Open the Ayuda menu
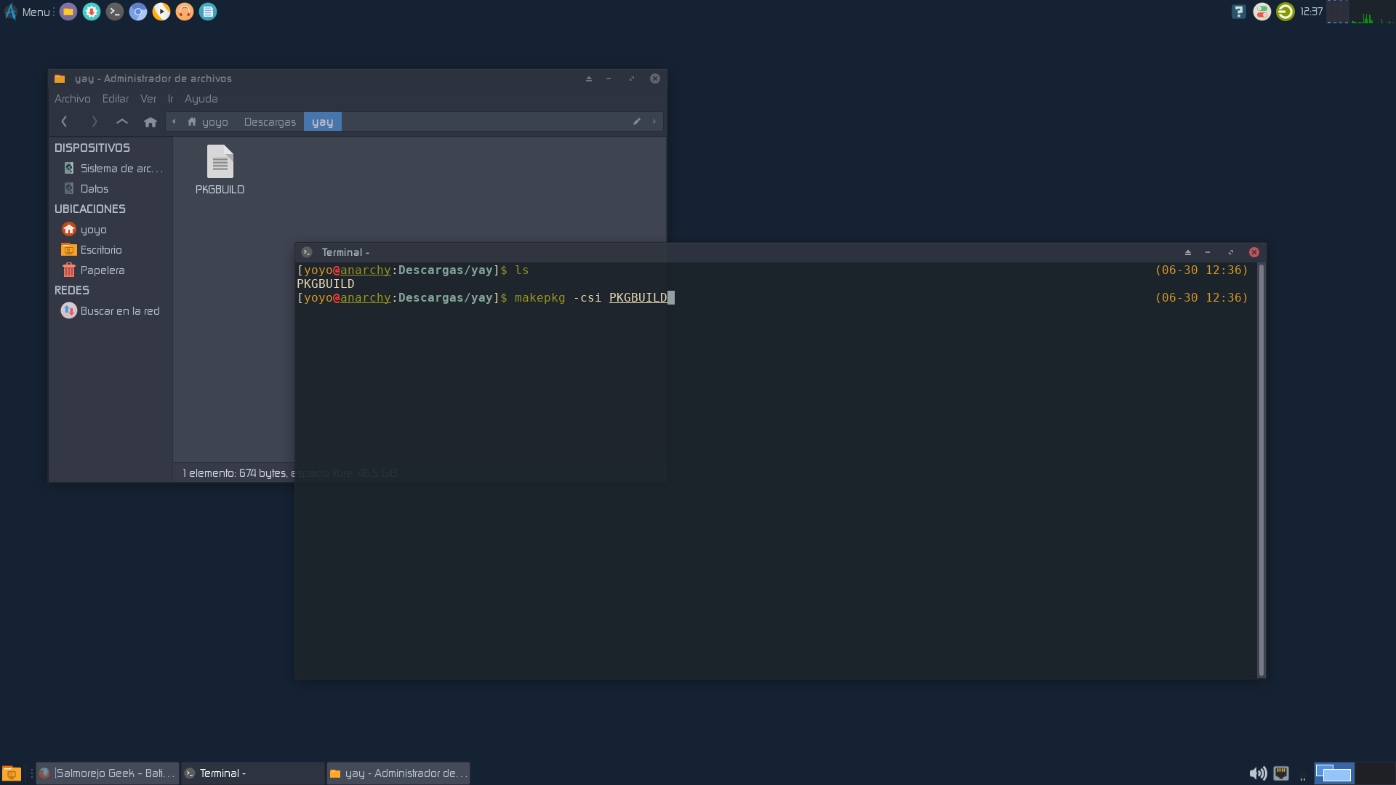Screen dimensions: 1396x785 pyautogui.click(x=201, y=99)
